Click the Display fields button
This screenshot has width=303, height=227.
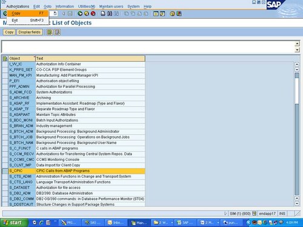point(30,32)
